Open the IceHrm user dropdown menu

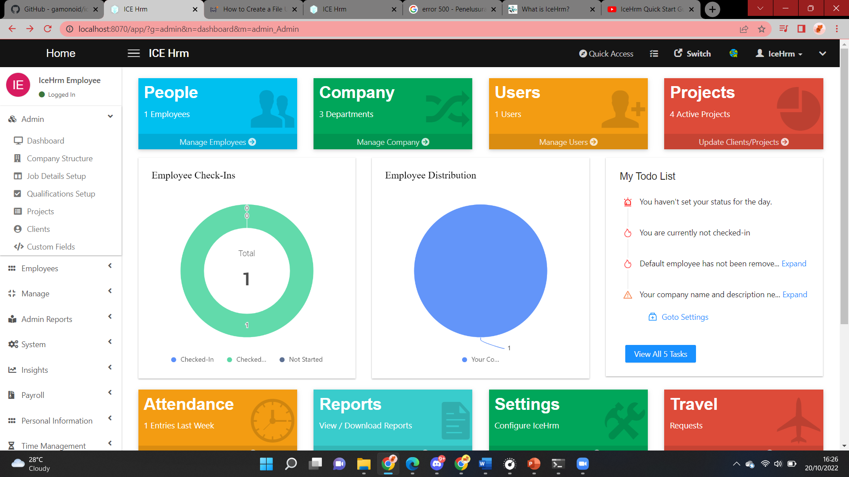coord(779,53)
